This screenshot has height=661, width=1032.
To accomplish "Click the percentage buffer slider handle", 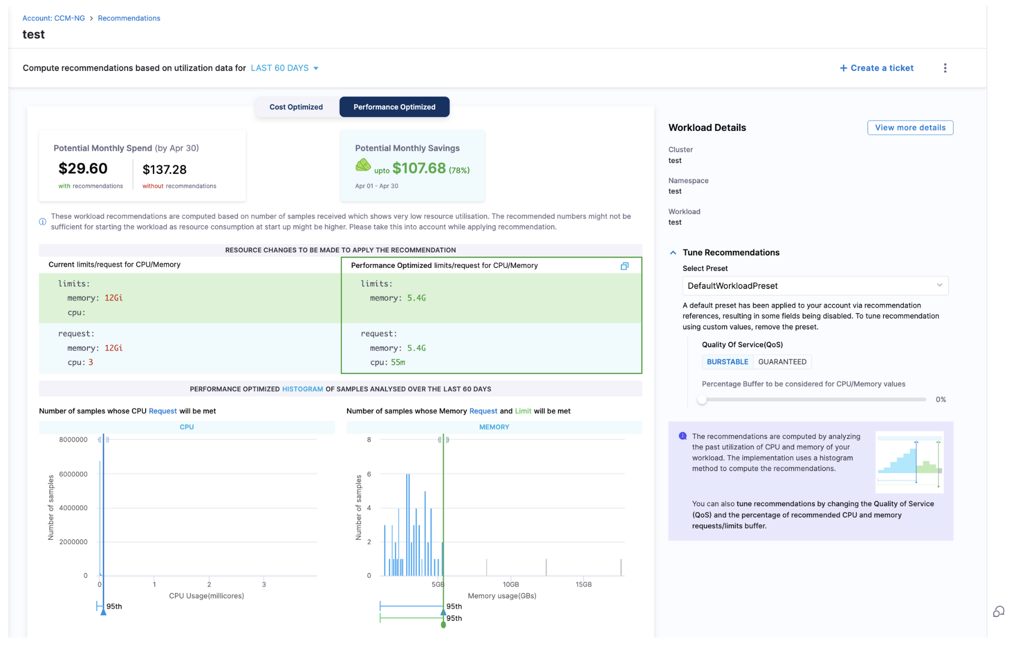I will (x=702, y=399).
